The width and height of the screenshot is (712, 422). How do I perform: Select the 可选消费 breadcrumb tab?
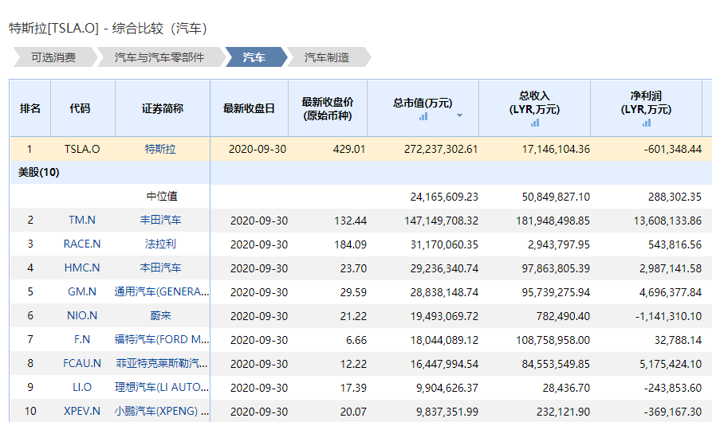[x=53, y=57]
